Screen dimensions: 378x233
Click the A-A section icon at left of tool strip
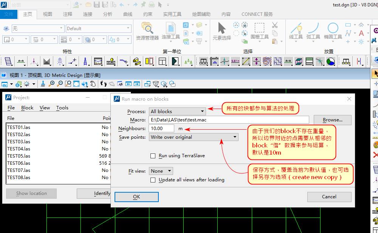(x=21, y=61)
